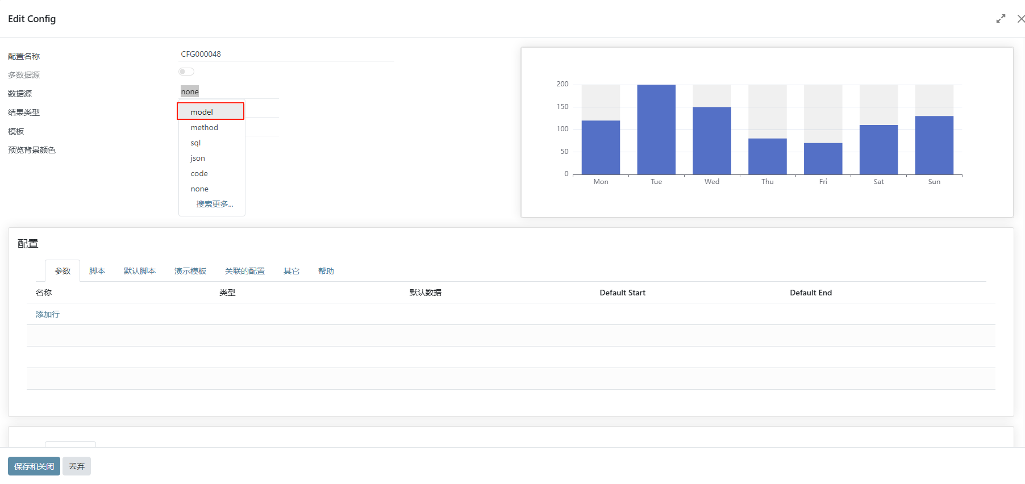Click the 数据源 field showing none
The width and height of the screenshot is (1025, 484).
click(228, 91)
